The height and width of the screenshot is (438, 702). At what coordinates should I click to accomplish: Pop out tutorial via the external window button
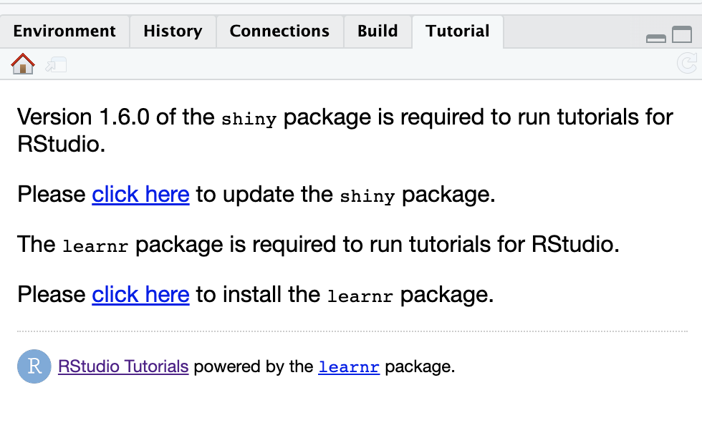point(55,64)
